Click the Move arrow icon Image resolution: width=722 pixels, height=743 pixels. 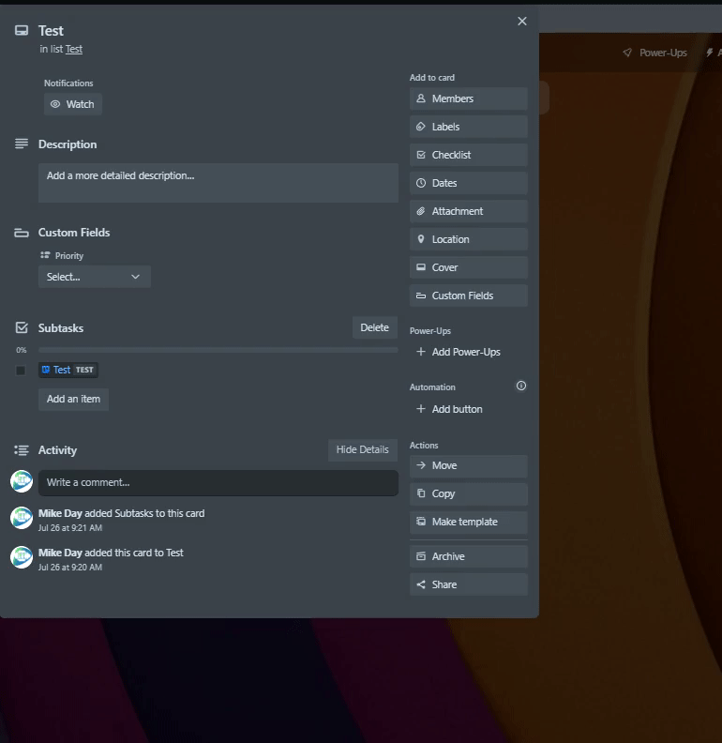click(421, 465)
